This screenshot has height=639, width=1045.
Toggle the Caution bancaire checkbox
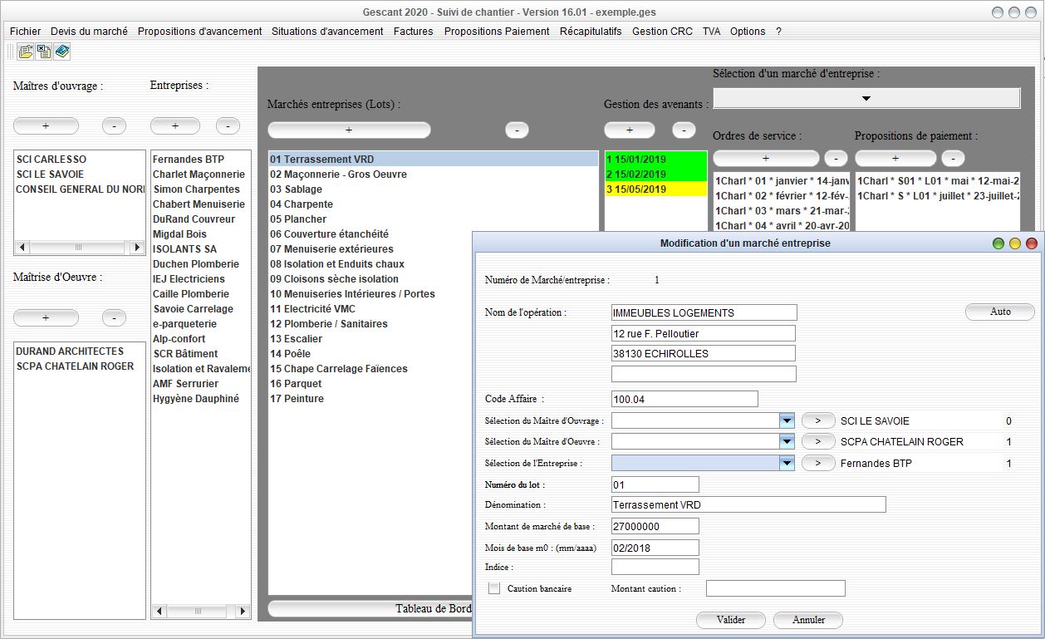[x=494, y=588]
